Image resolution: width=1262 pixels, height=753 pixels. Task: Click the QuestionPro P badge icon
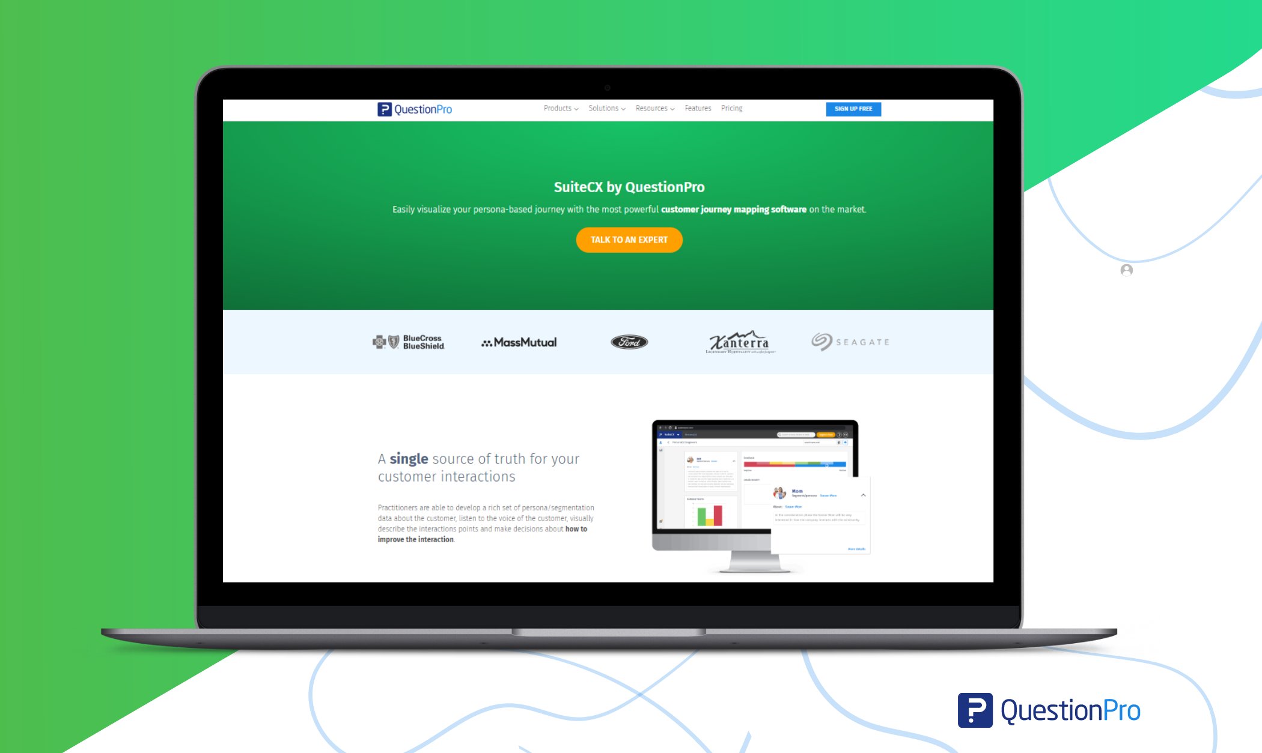pos(385,109)
